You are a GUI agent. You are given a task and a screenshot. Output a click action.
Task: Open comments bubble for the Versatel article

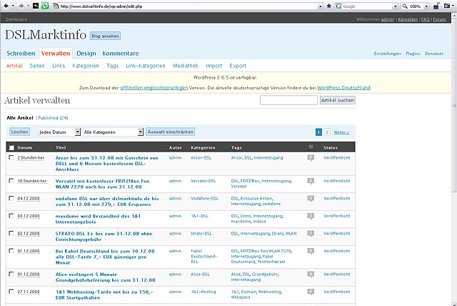(311, 182)
